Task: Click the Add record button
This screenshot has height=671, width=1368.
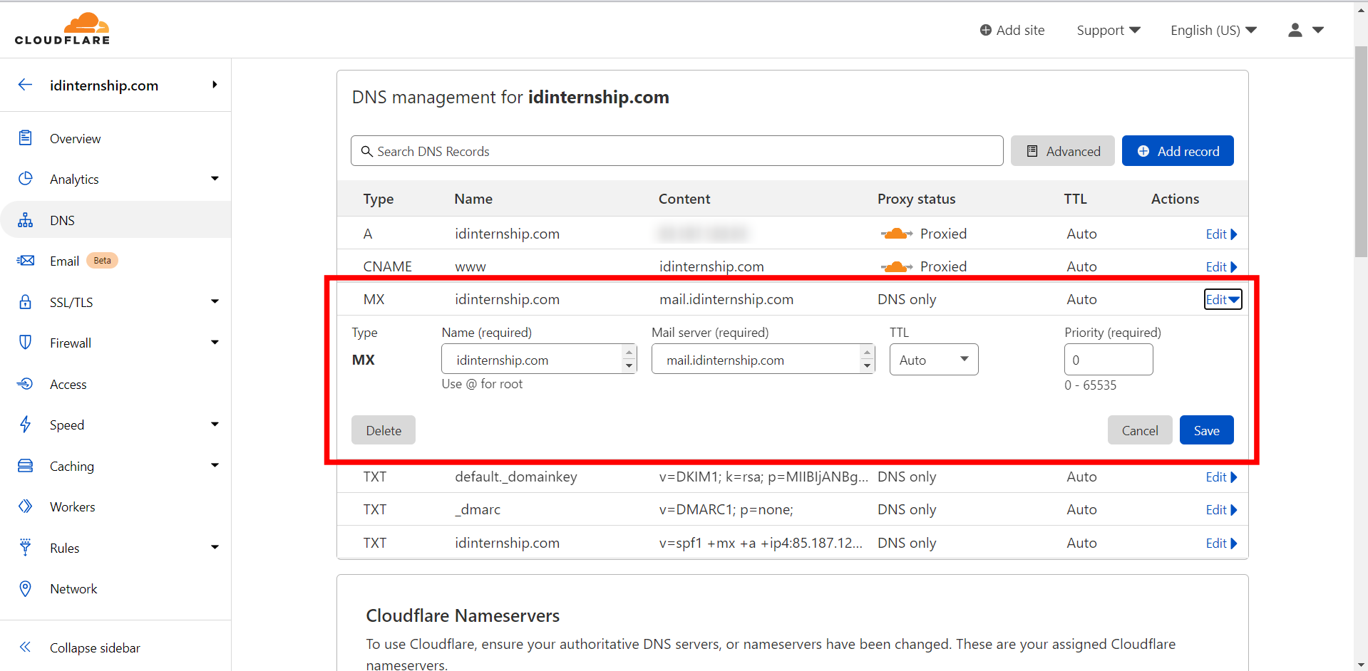Action: [x=1178, y=151]
